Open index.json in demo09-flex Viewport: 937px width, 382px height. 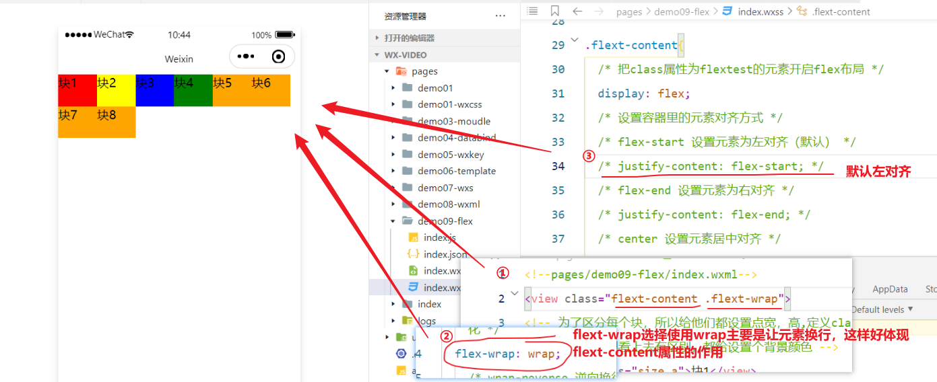coord(445,254)
